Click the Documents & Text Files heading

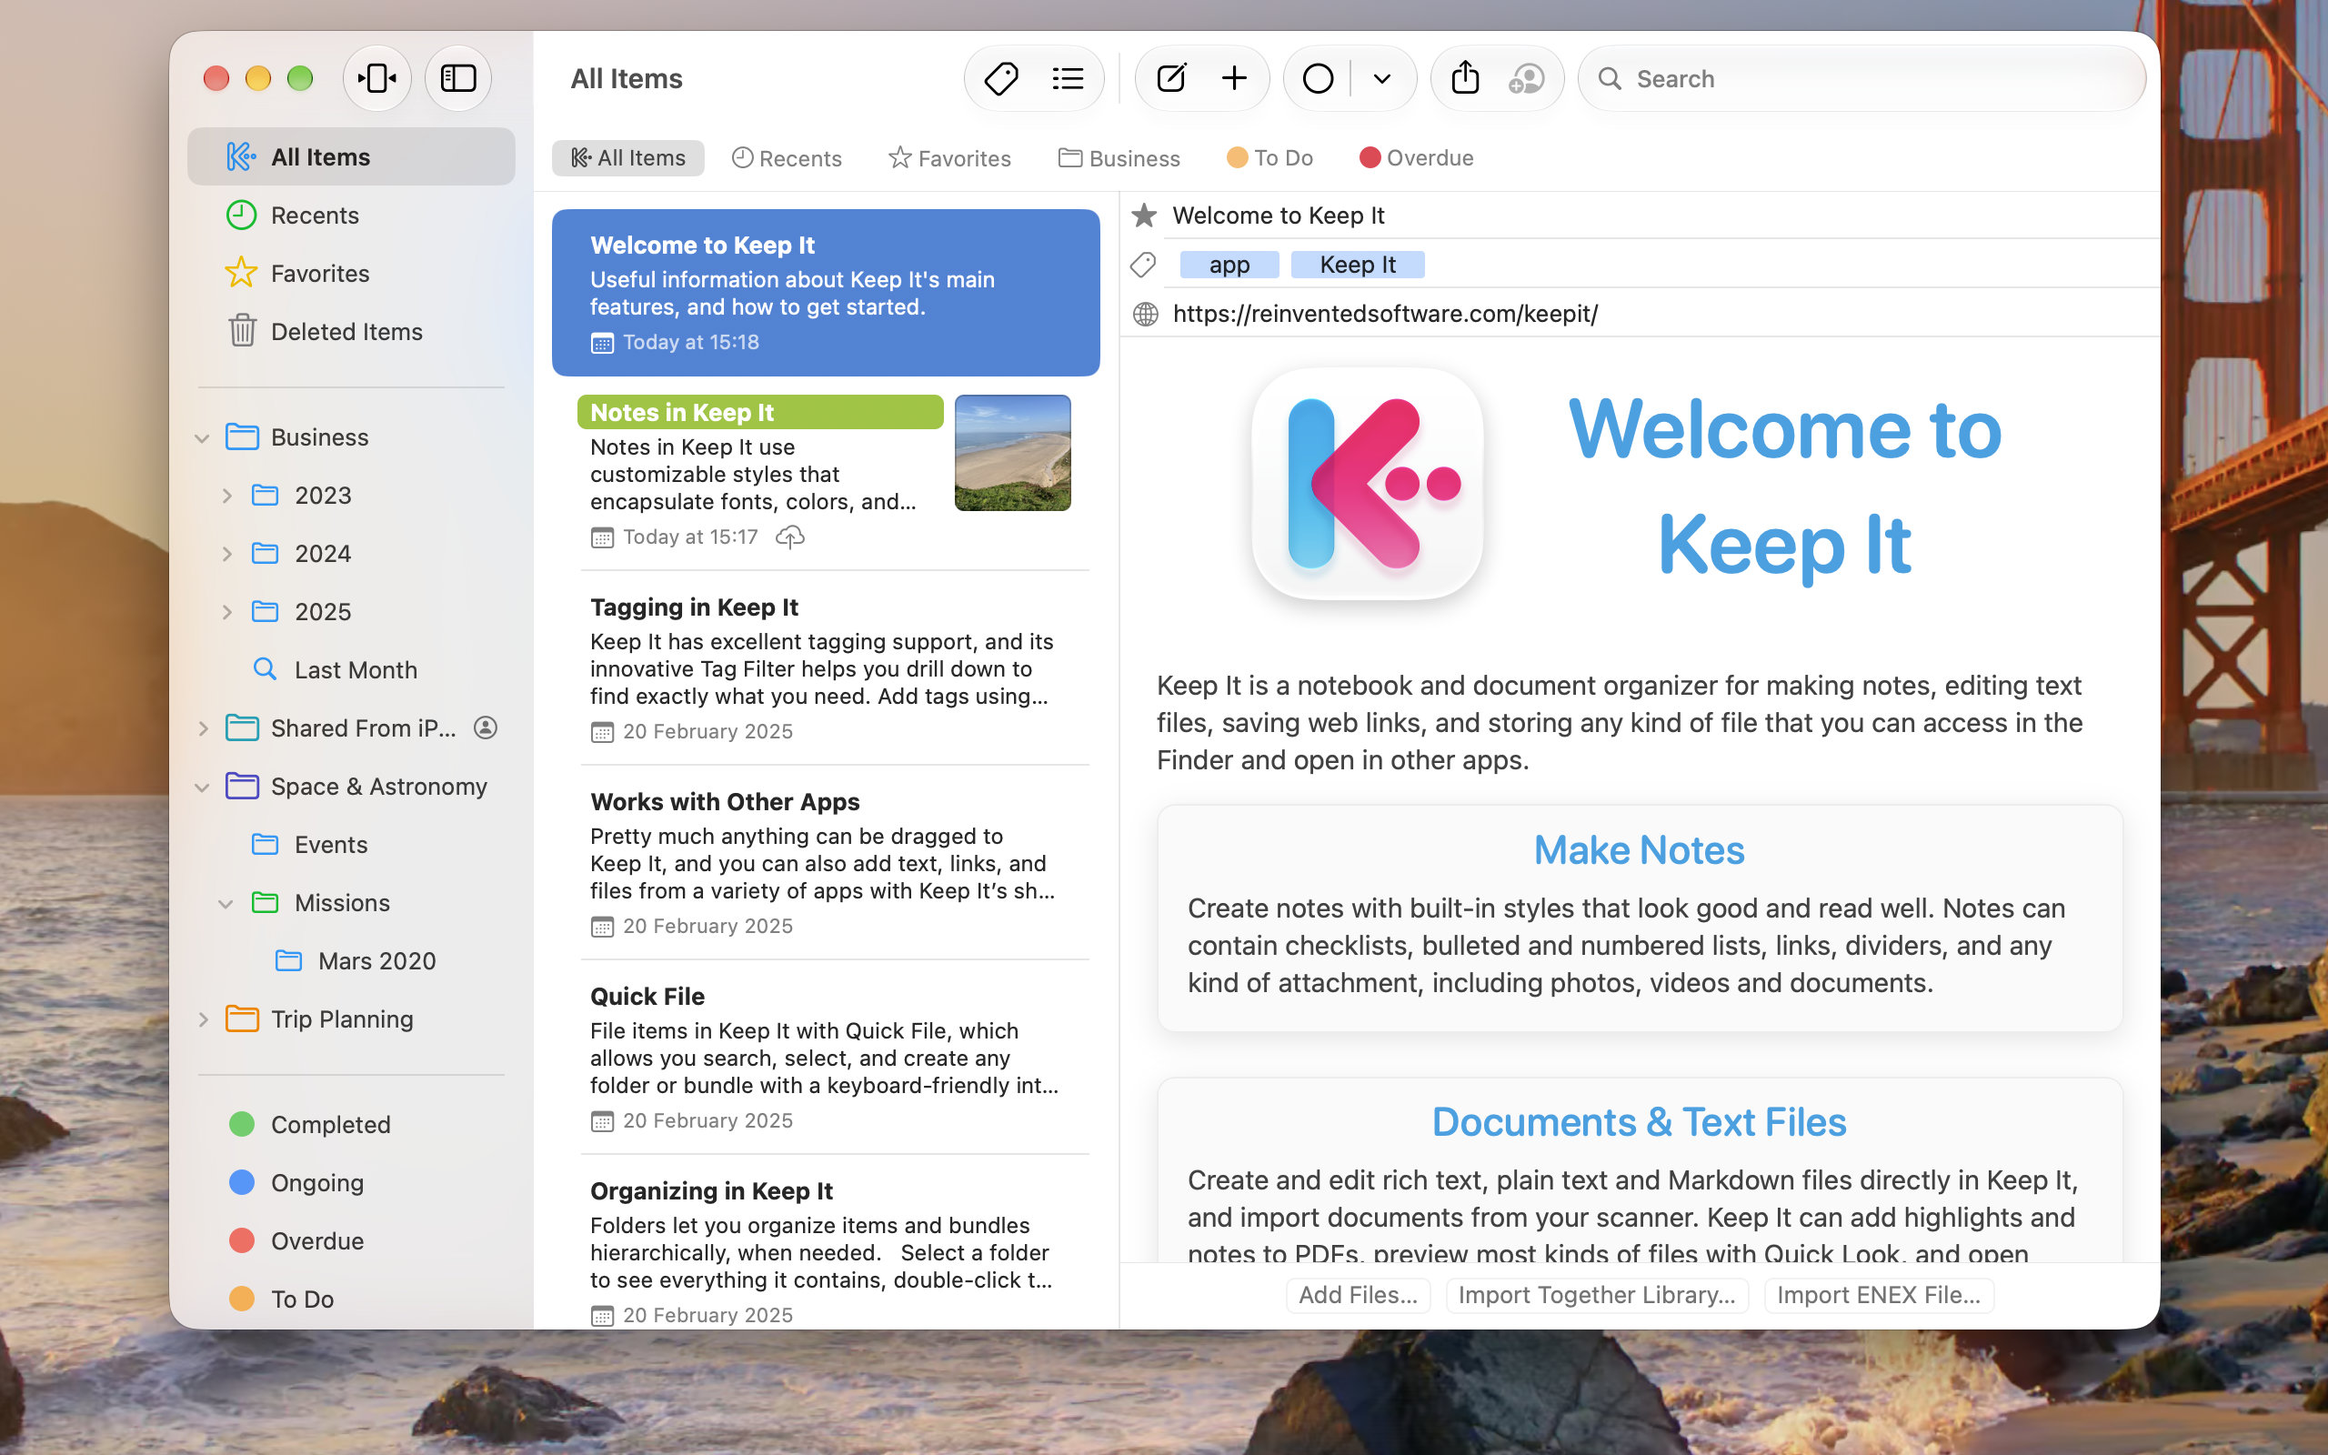coord(1639,1122)
